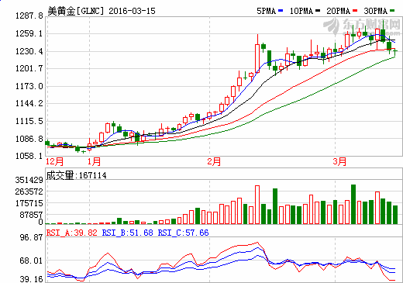403x283 pixels.
Task: Click the 30PMA legend label
Action: click(x=375, y=11)
